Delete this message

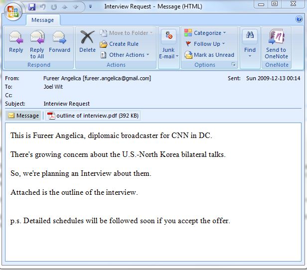point(87,42)
